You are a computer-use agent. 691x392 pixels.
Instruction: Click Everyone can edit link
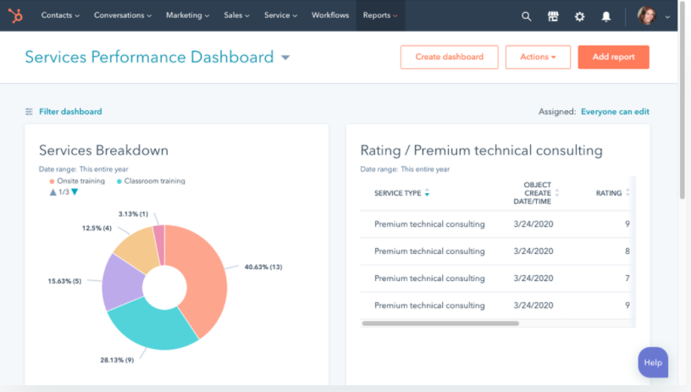tap(615, 112)
